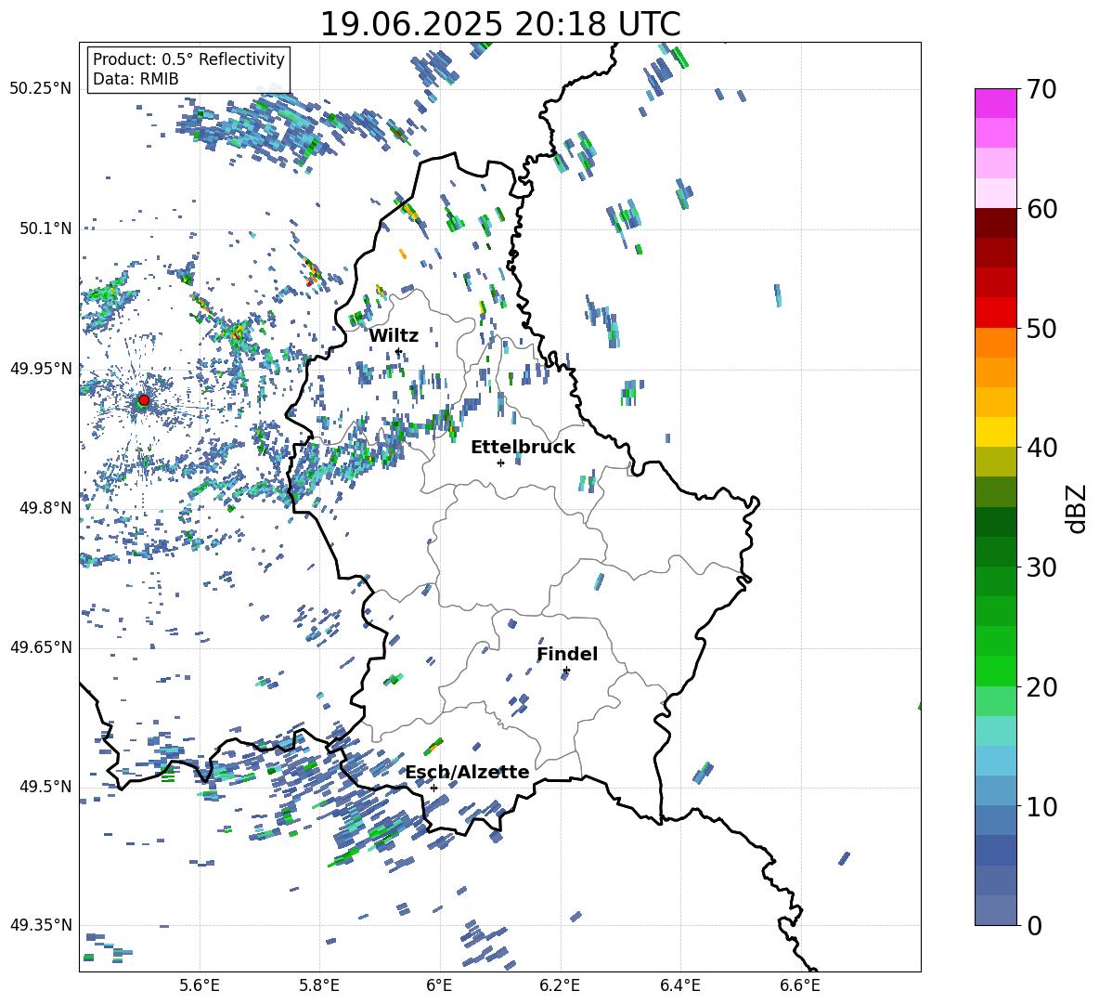
Task: Click the 6.2°E longitude label
Action: coord(560,986)
